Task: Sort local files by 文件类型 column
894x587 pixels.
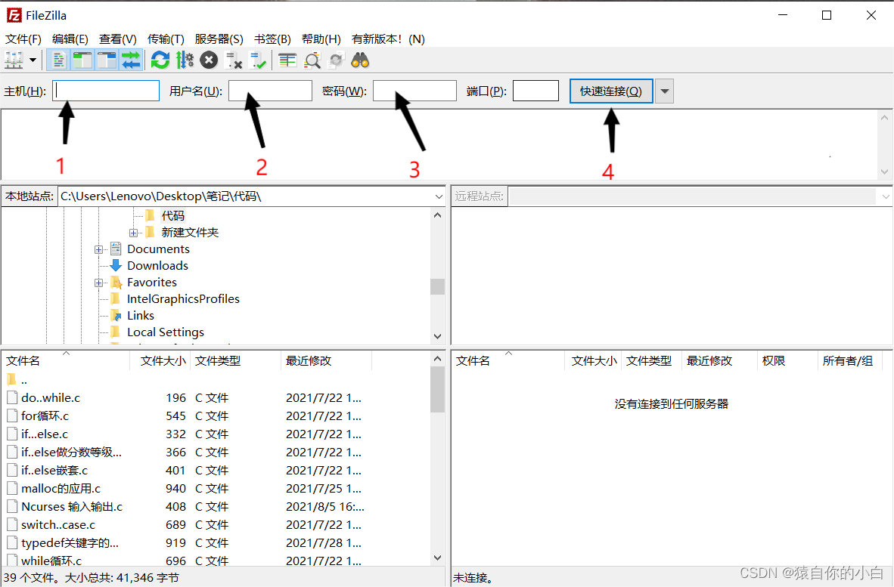Action: tap(235, 361)
